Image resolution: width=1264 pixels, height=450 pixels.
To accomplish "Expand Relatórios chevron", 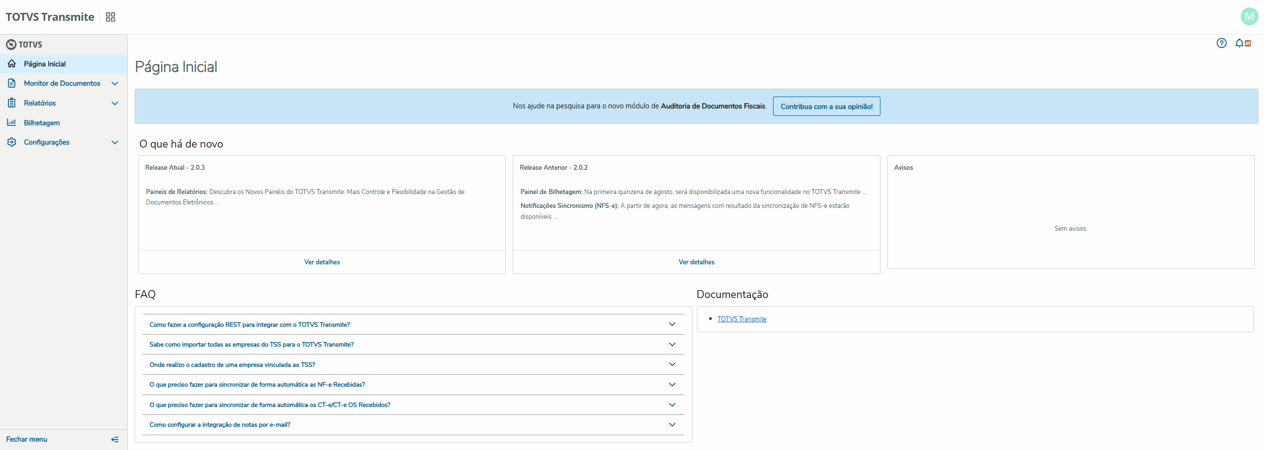I will click(x=115, y=103).
